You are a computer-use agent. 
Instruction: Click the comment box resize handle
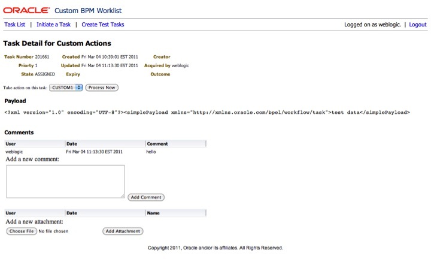[122, 195]
